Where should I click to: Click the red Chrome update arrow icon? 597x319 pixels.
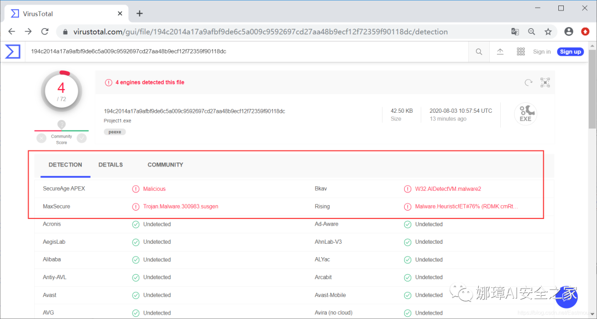pyautogui.click(x=585, y=32)
